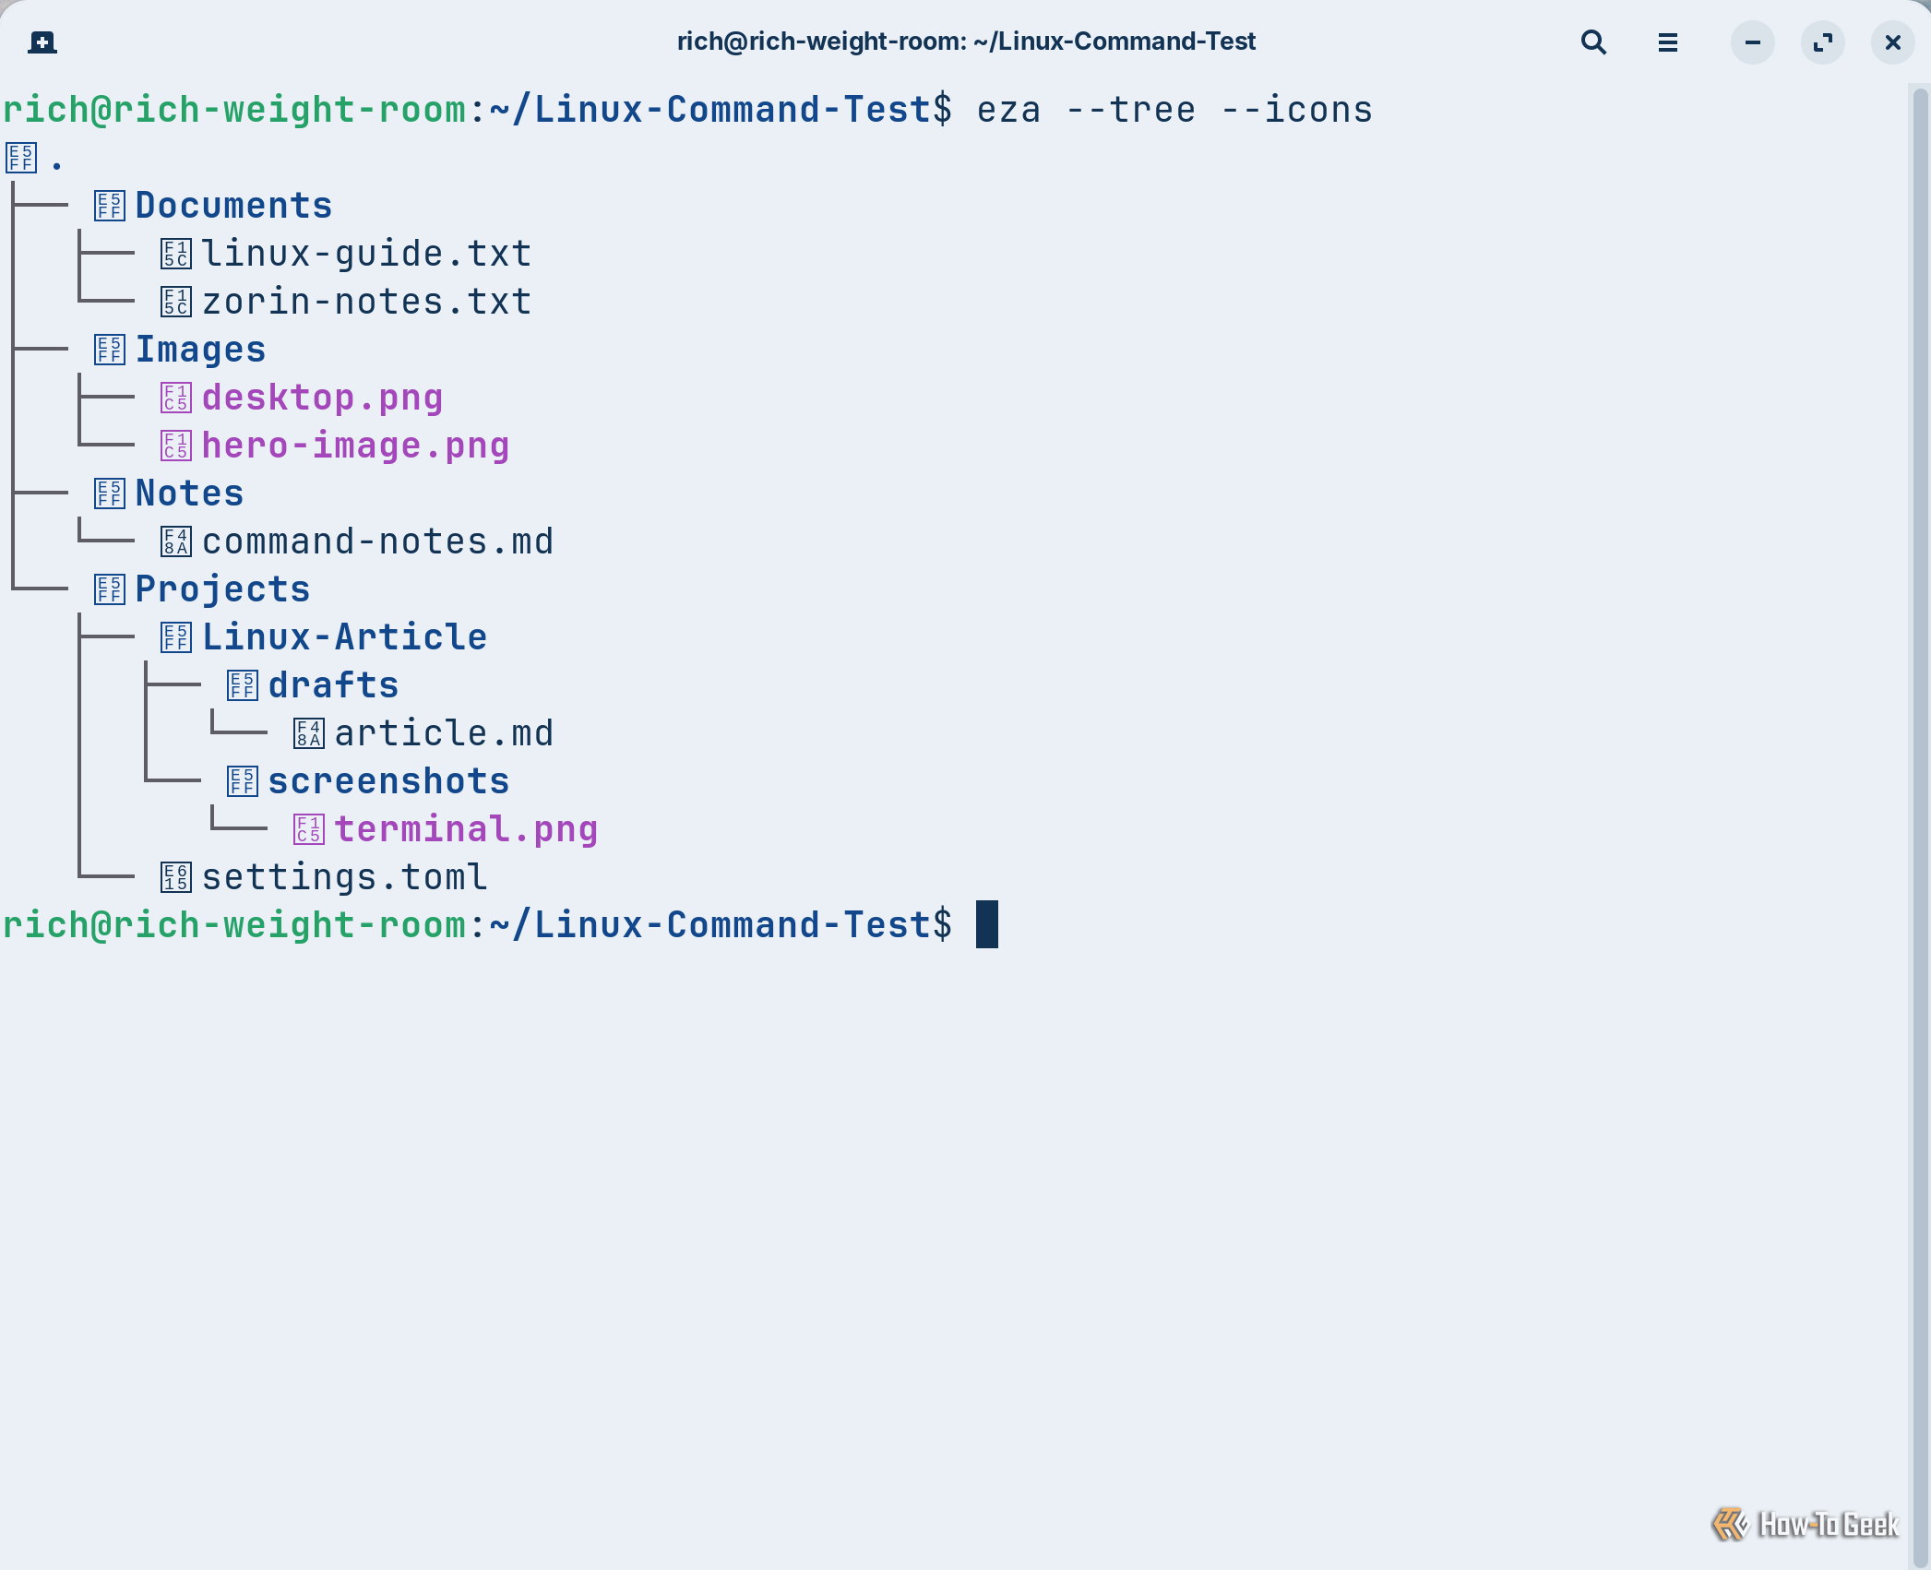Select the terminal.png file name
Screen dimensions: 1931x1570
(466, 829)
